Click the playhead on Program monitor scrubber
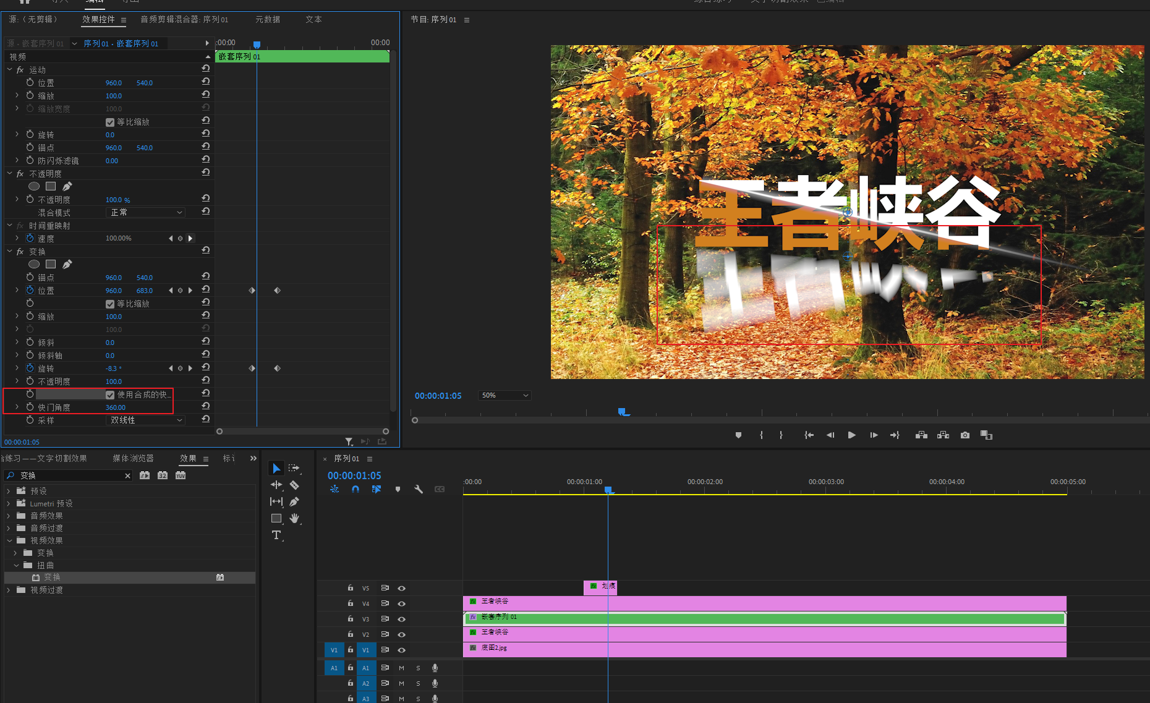1150x703 pixels. point(623,412)
